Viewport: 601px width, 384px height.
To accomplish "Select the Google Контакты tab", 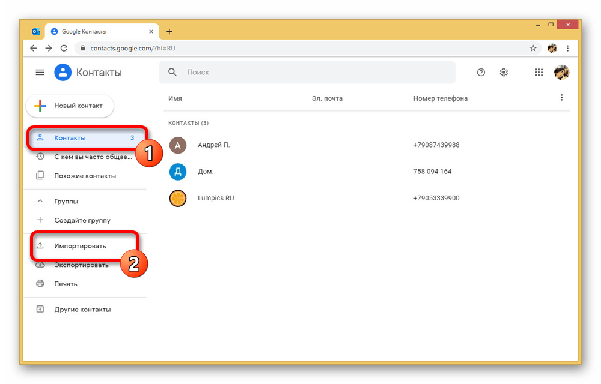I will tap(102, 31).
